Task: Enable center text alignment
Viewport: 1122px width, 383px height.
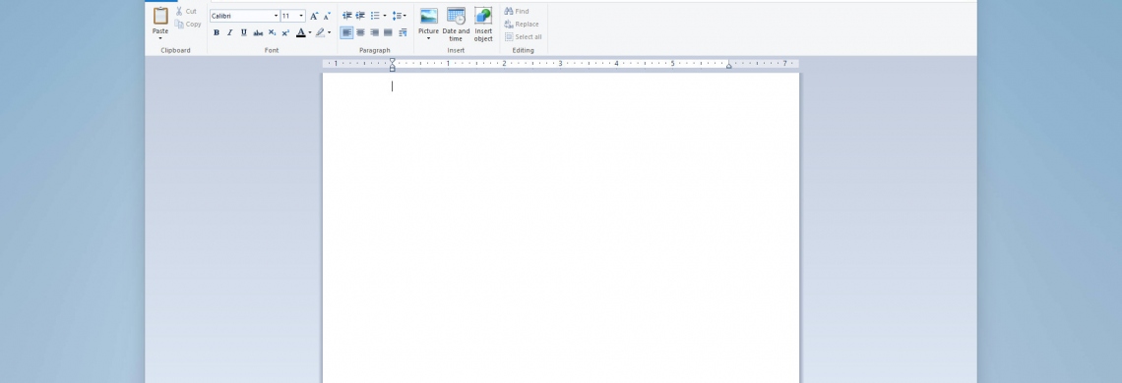Action: 360,32
